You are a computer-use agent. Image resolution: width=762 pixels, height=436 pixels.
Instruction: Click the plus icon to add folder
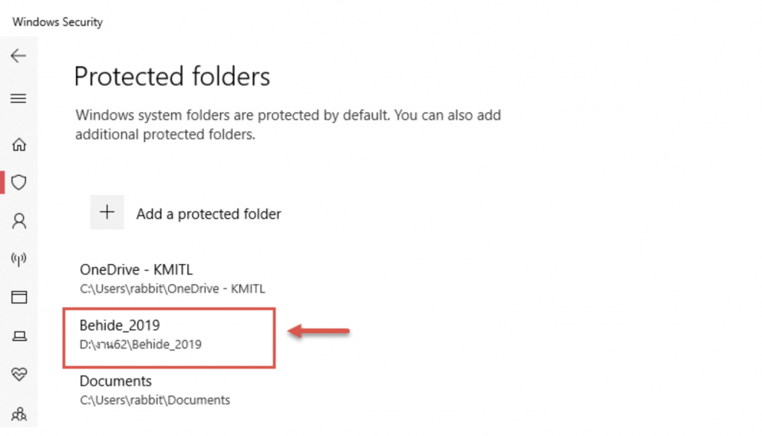click(107, 213)
